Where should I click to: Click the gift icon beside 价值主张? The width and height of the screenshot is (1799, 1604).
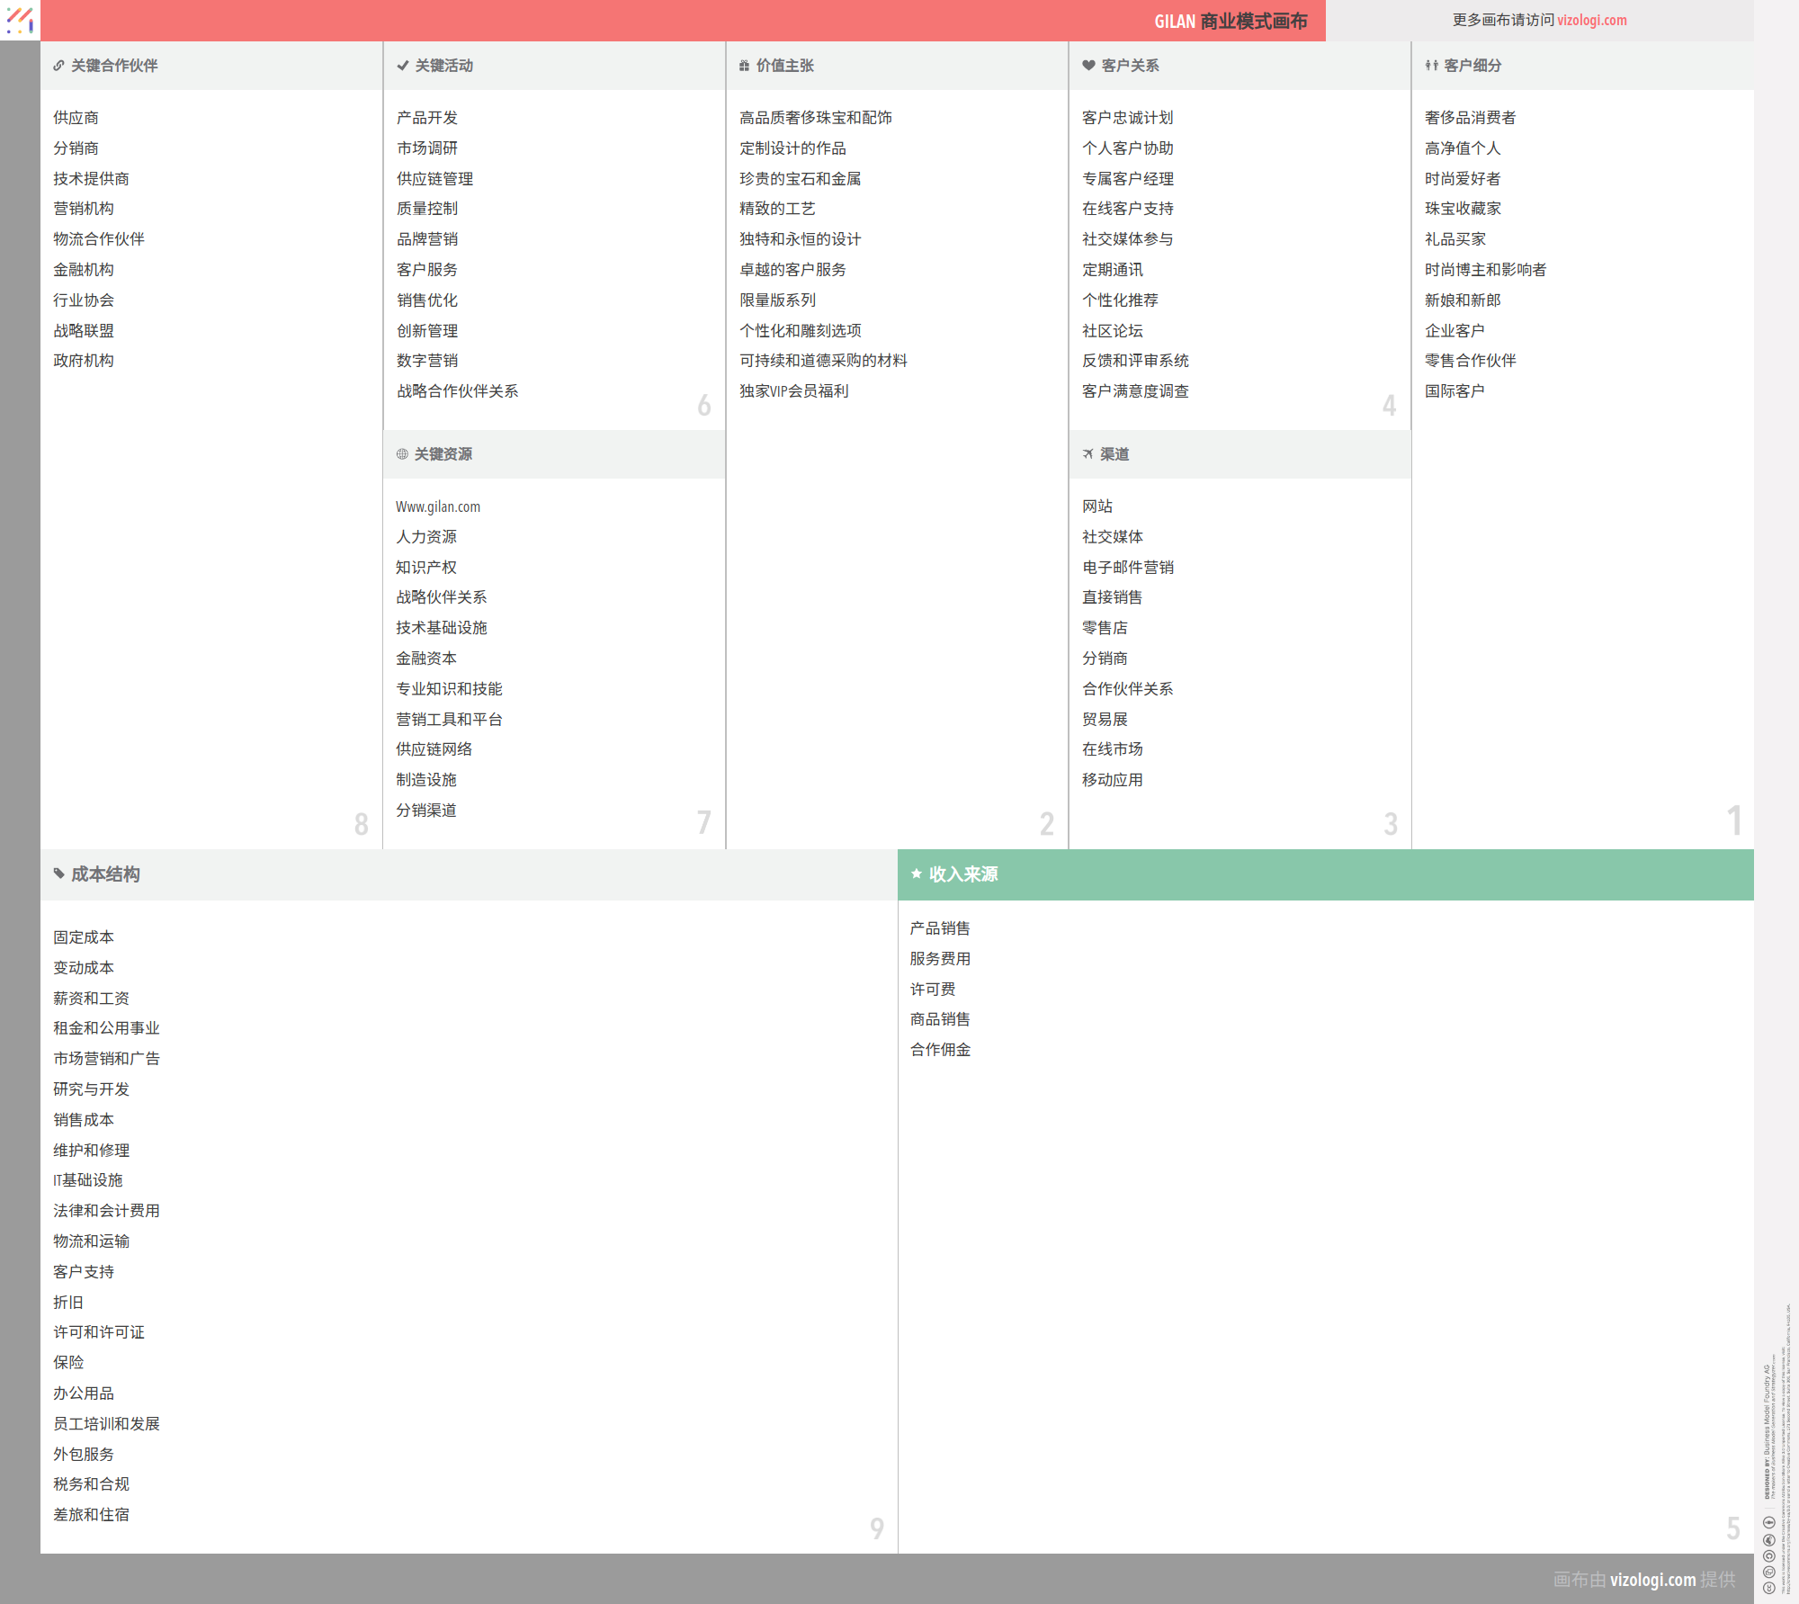pos(744,66)
